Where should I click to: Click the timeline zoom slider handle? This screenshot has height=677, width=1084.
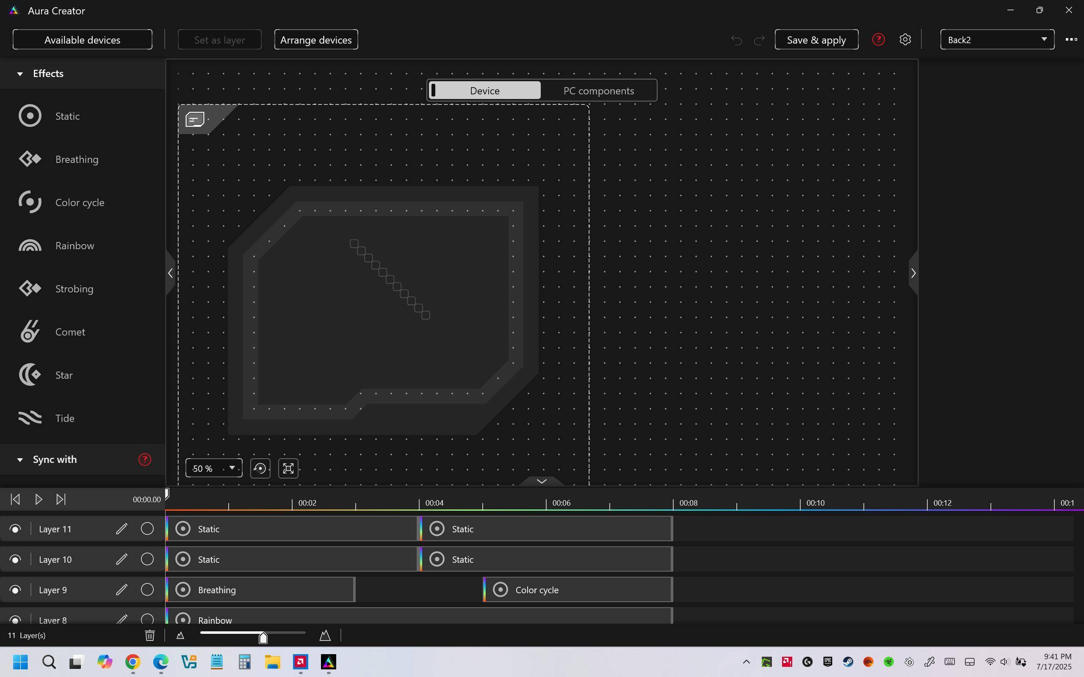pyautogui.click(x=263, y=638)
